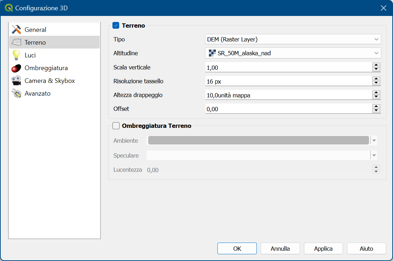Click the Ambiente gray color swatch

[x=259, y=140]
